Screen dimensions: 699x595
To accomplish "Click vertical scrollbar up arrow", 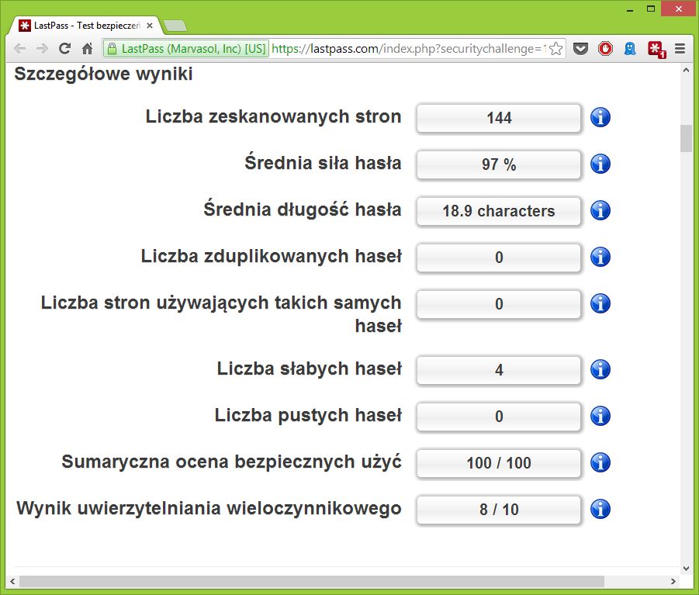I will pyautogui.click(x=686, y=70).
